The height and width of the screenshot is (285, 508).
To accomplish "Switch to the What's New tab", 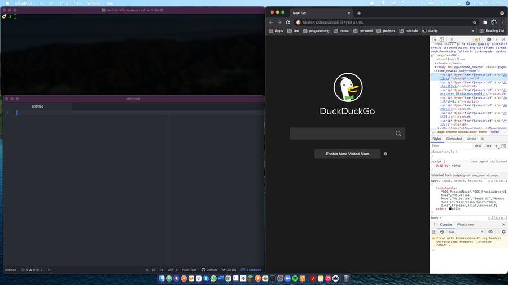I will 466,225.
